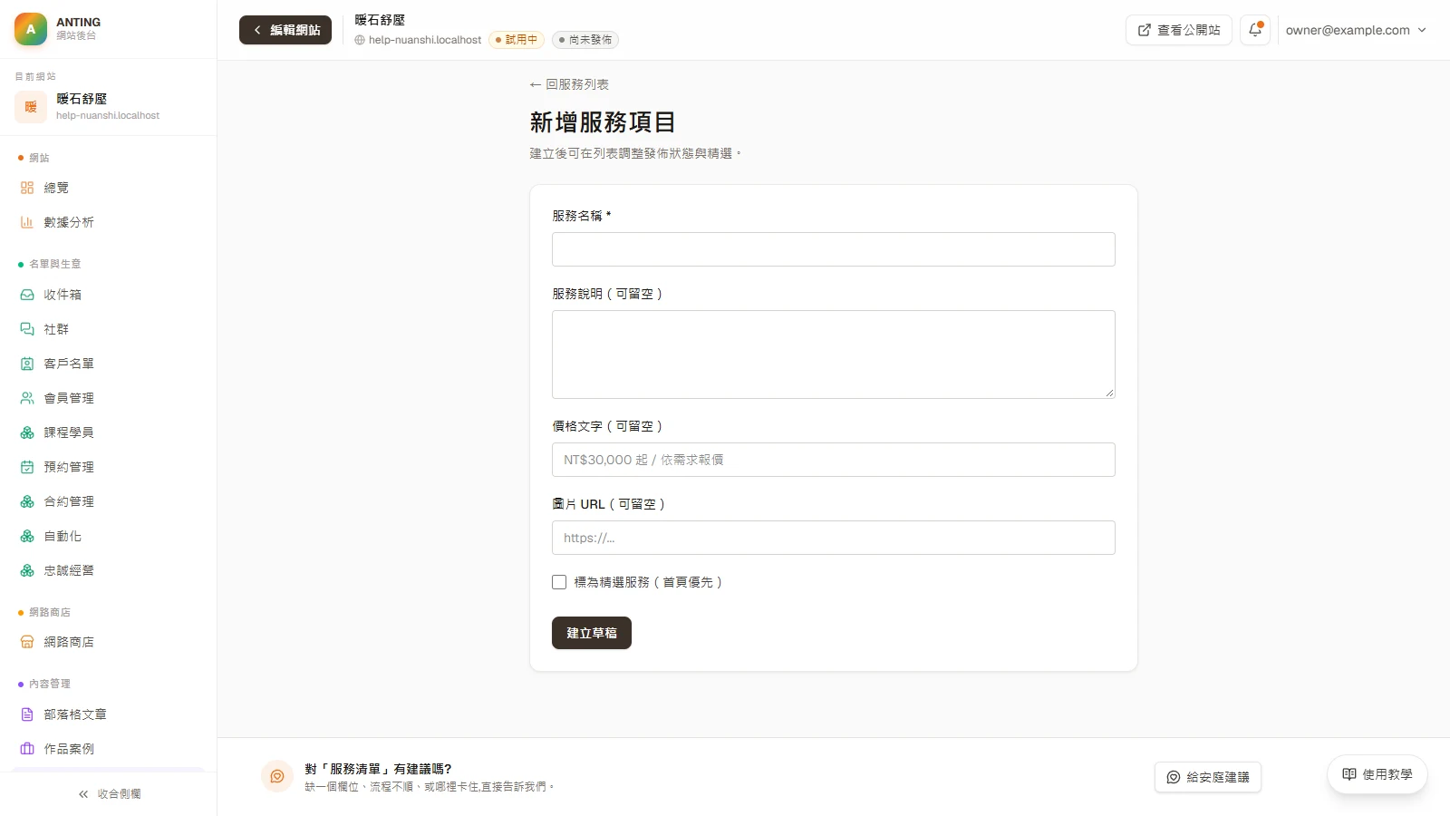Click the 忠誠經營 icon

[x=27, y=570]
